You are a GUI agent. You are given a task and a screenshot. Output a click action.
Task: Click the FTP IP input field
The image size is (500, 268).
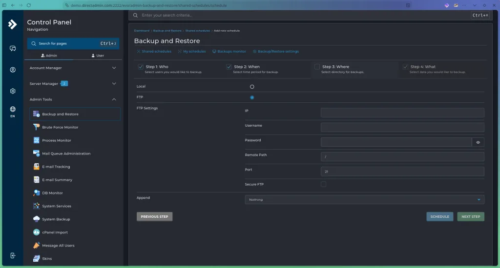coord(402,113)
